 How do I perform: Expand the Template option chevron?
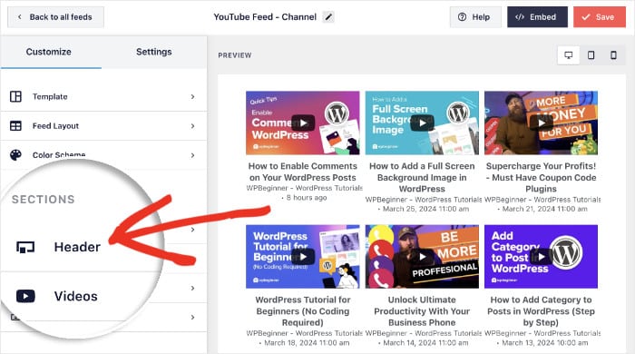192,97
